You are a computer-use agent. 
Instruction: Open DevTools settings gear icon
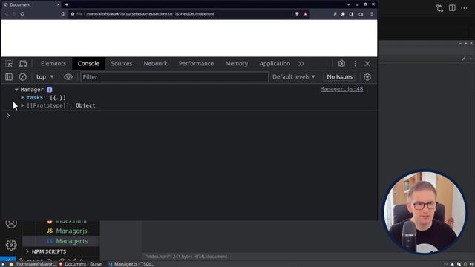341,64
